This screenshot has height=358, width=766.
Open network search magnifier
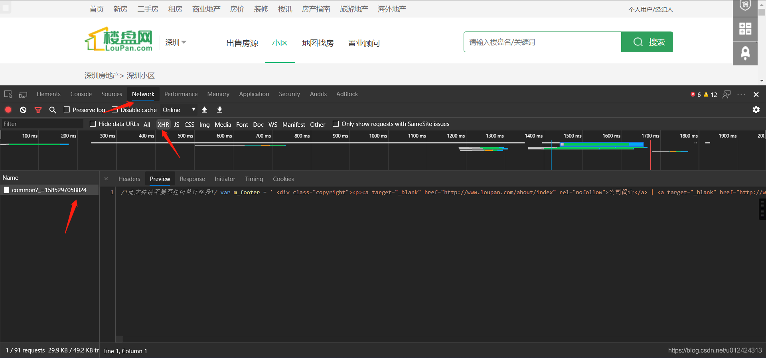tap(53, 110)
